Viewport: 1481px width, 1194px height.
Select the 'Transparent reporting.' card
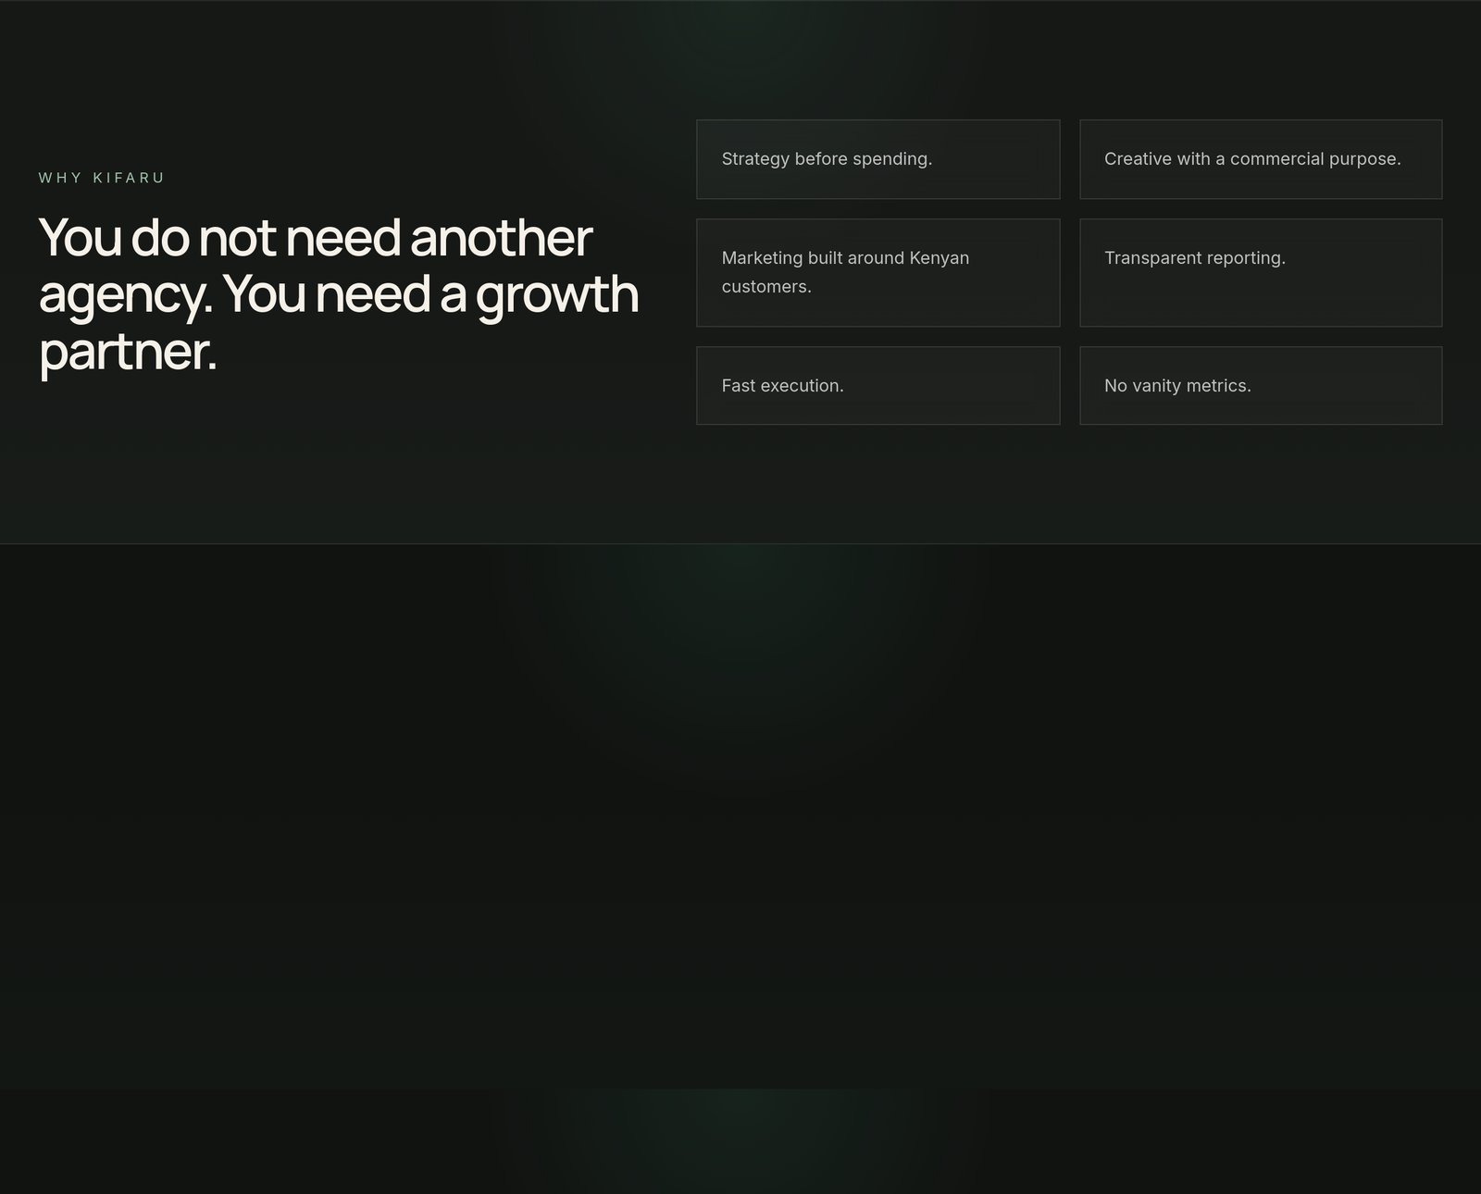pyautogui.click(x=1261, y=272)
